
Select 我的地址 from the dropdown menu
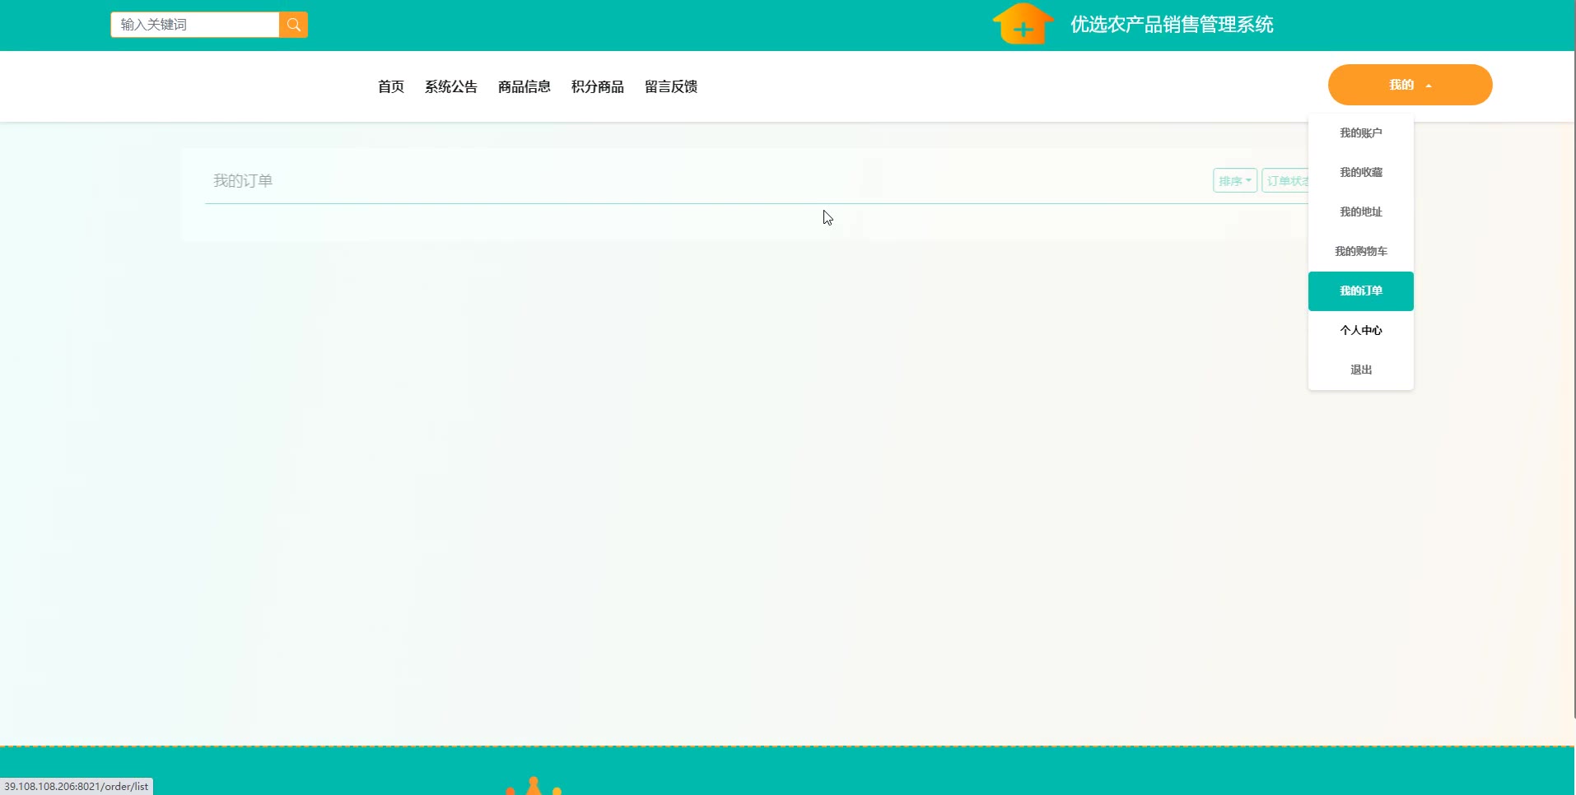click(x=1360, y=212)
